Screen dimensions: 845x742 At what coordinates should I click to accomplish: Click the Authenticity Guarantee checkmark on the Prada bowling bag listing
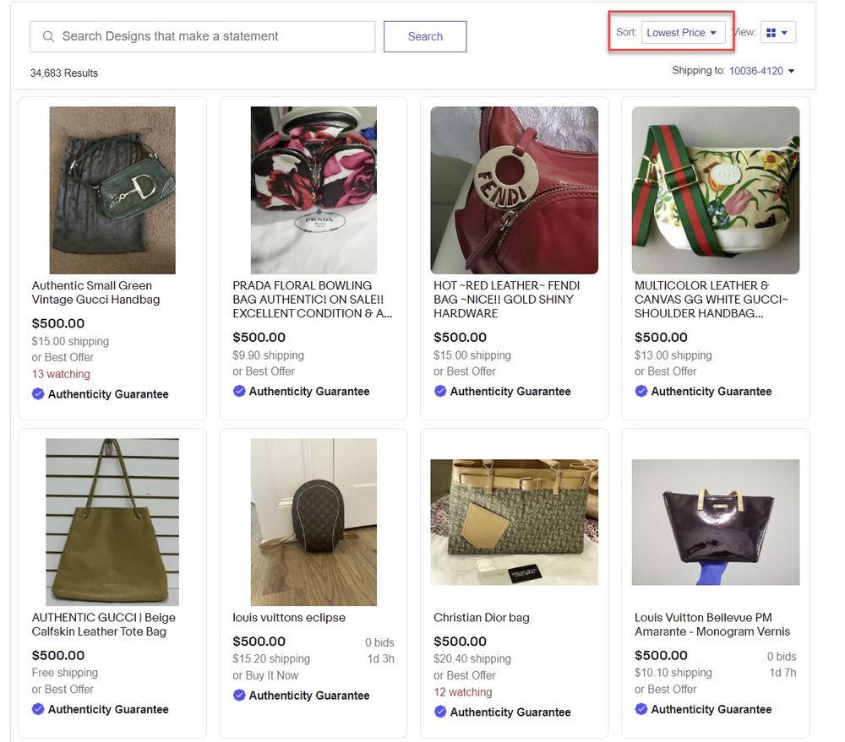coord(241,391)
